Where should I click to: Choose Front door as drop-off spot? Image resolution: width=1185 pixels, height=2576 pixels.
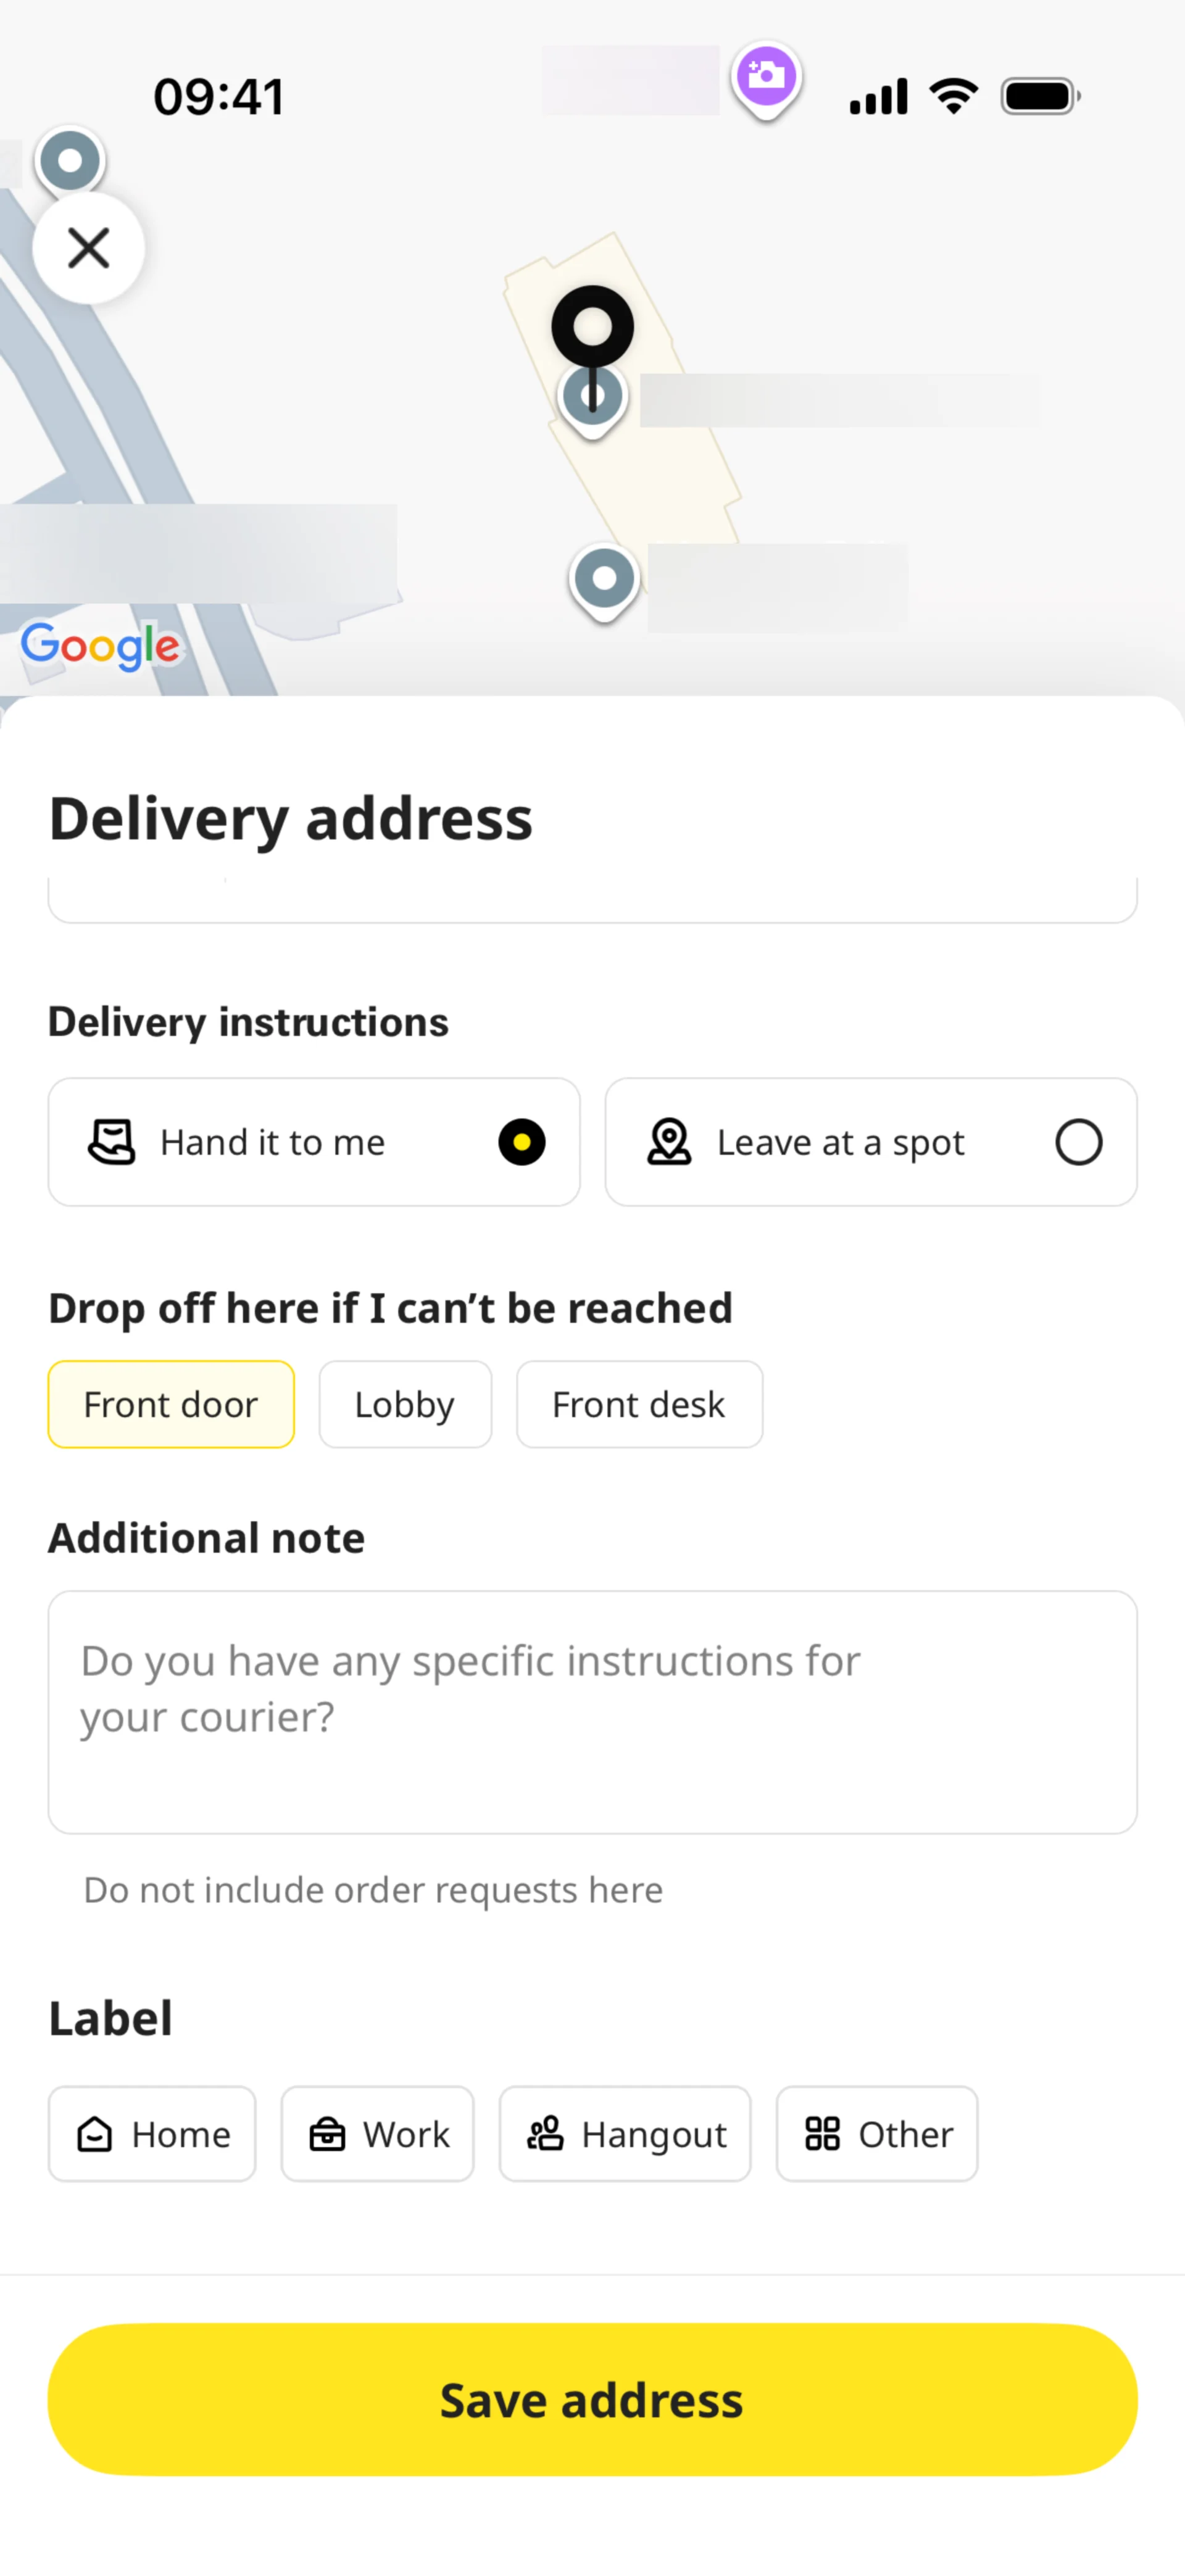tap(171, 1404)
